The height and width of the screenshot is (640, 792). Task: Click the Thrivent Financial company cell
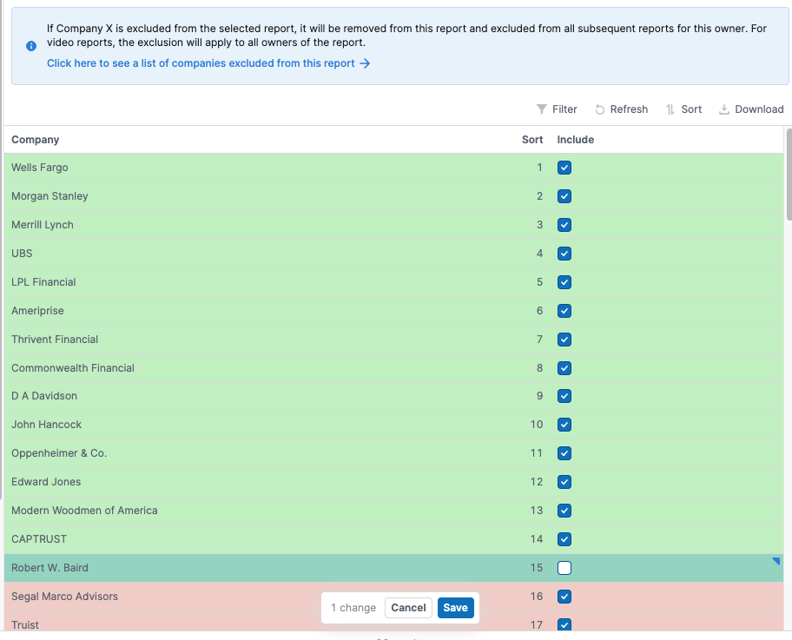(x=55, y=340)
